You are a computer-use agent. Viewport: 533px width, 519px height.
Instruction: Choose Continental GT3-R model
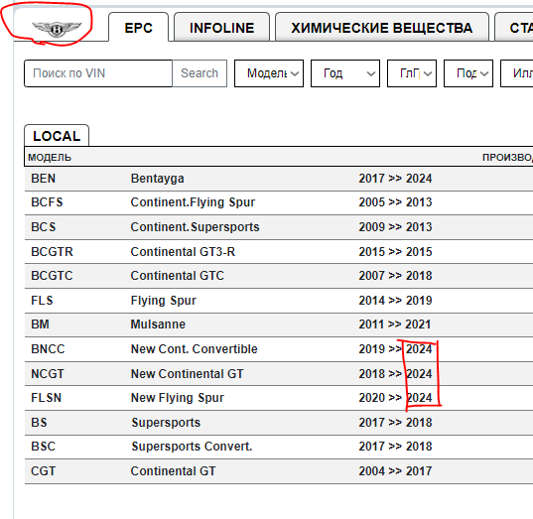[279, 252]
